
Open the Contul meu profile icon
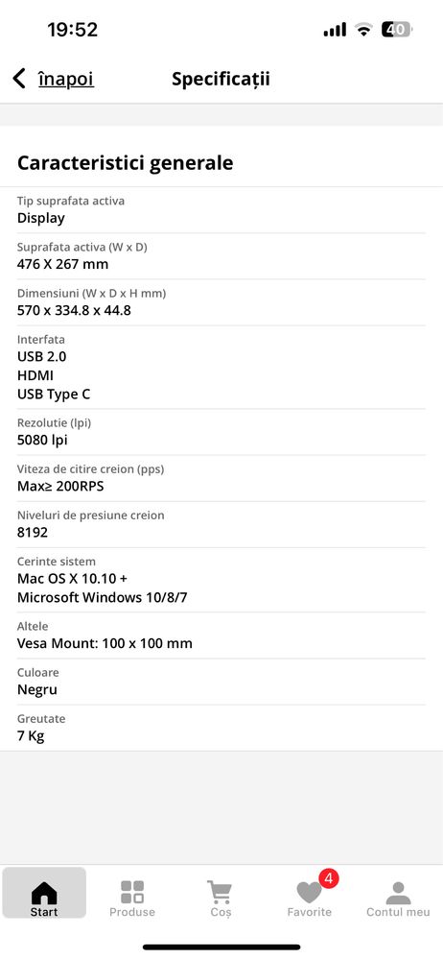(398, 893)
